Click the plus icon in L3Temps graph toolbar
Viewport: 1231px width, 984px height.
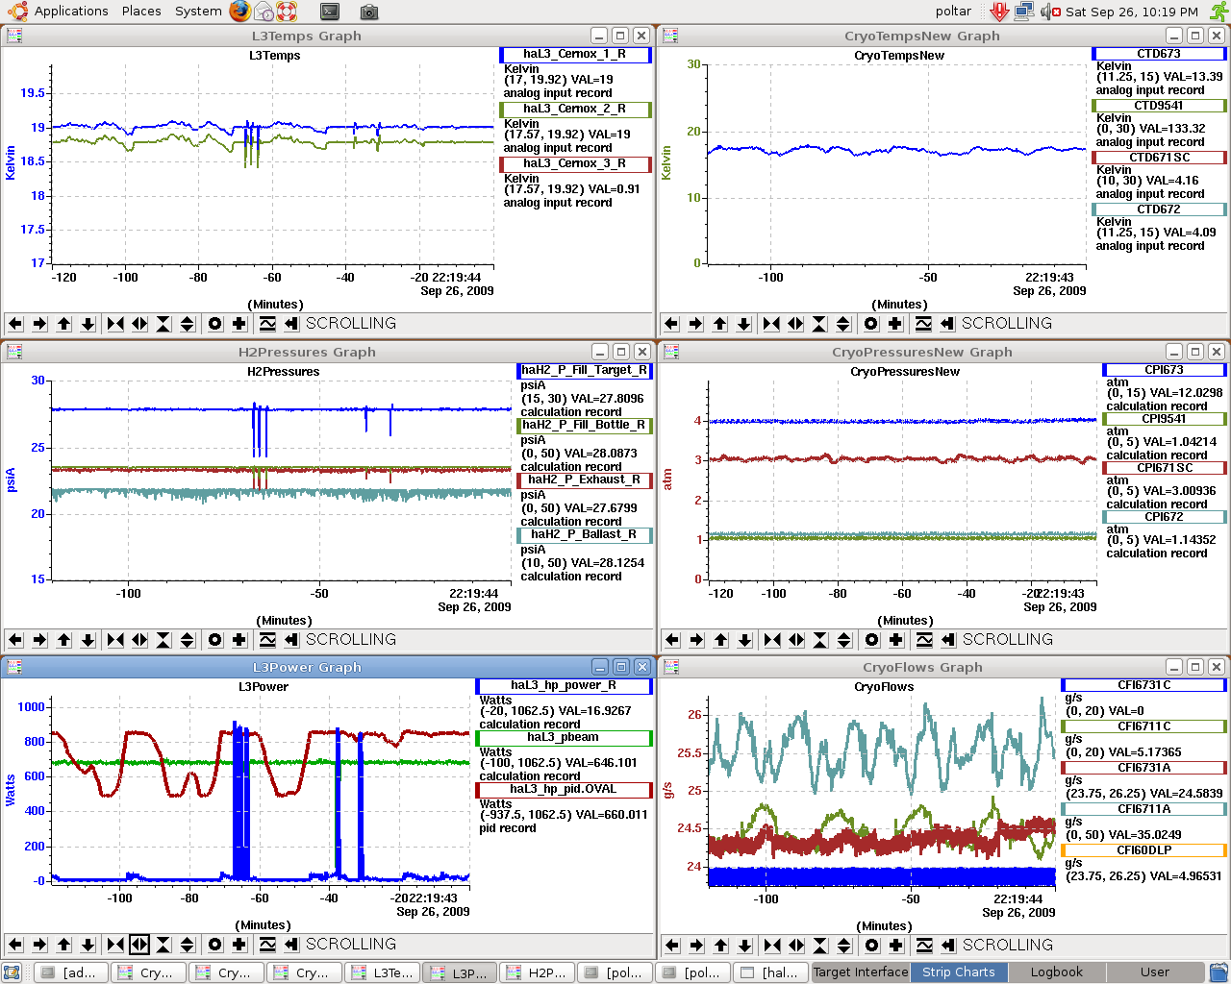[239, 324]
